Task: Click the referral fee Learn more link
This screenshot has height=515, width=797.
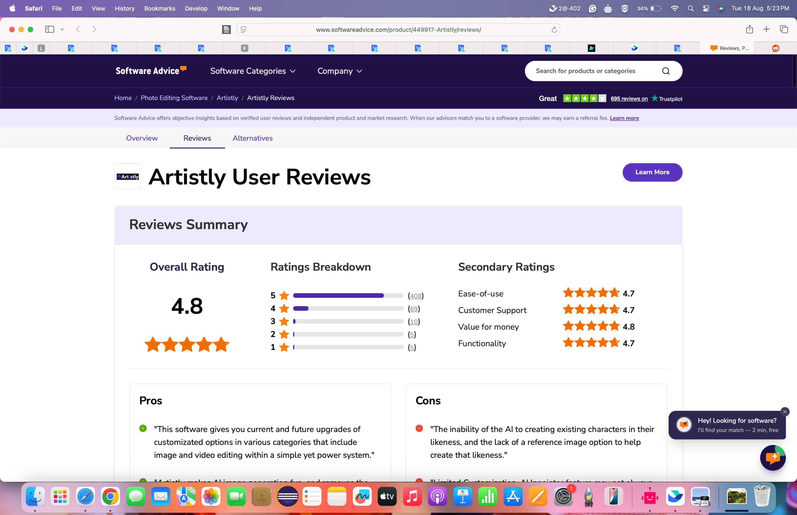Action: 624,118
